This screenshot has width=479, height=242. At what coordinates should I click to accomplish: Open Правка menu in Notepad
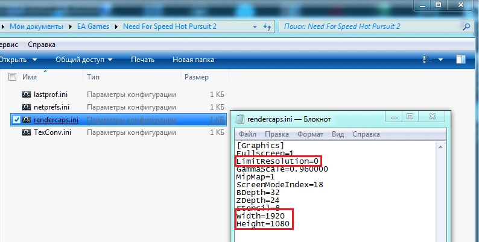click(277, 134)
